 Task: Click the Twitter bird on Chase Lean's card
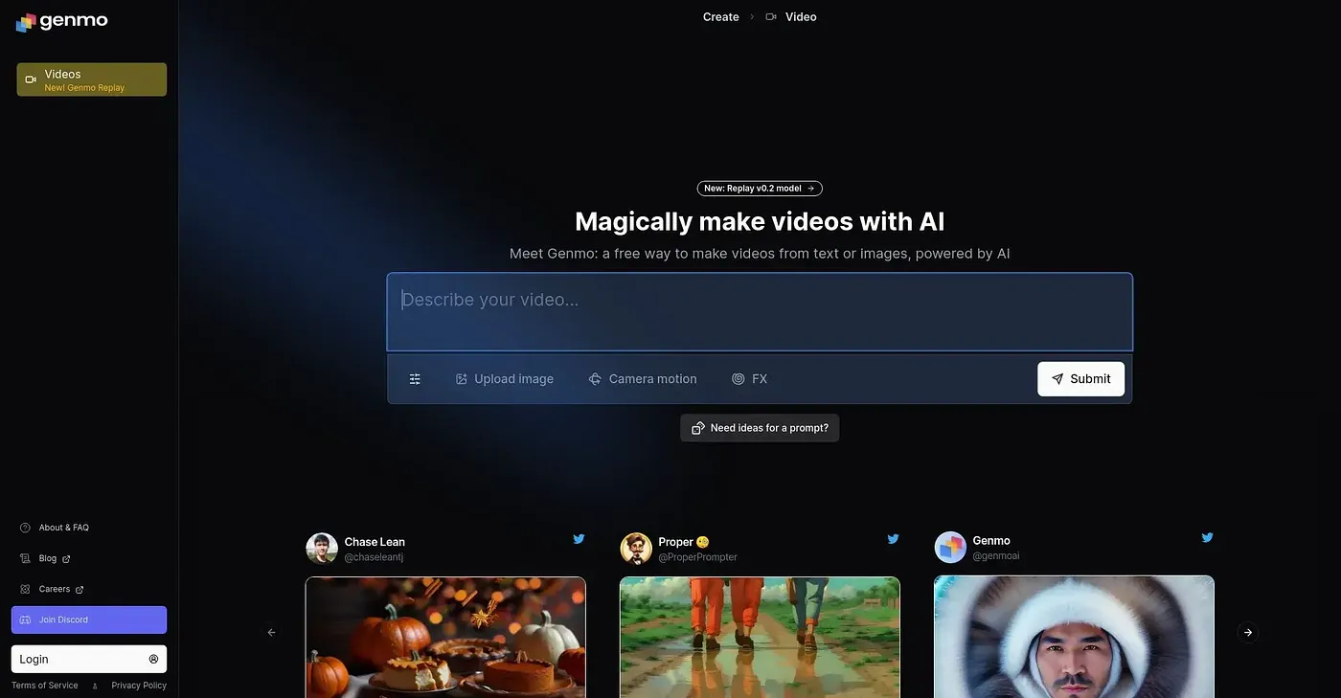[x=579, y=539]
